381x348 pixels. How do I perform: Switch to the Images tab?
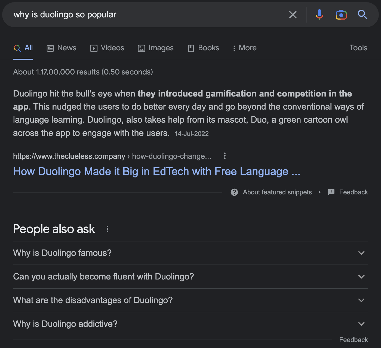coord(156,48)
